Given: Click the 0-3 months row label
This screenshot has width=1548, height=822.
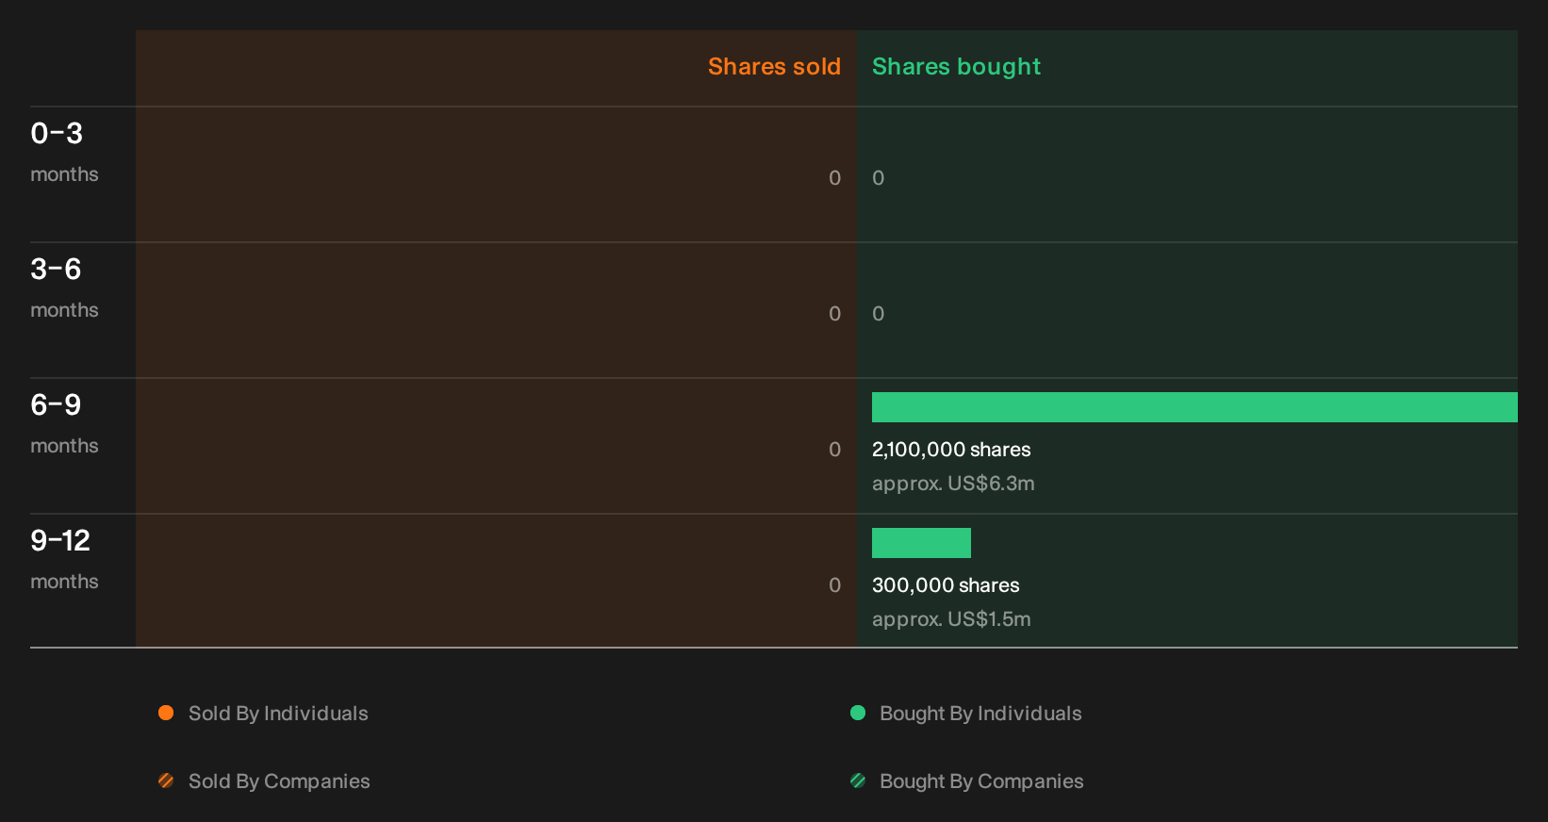Looking at the screenshot, I should pos(64,152).
